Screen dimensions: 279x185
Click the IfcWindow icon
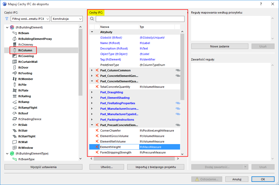15,148
